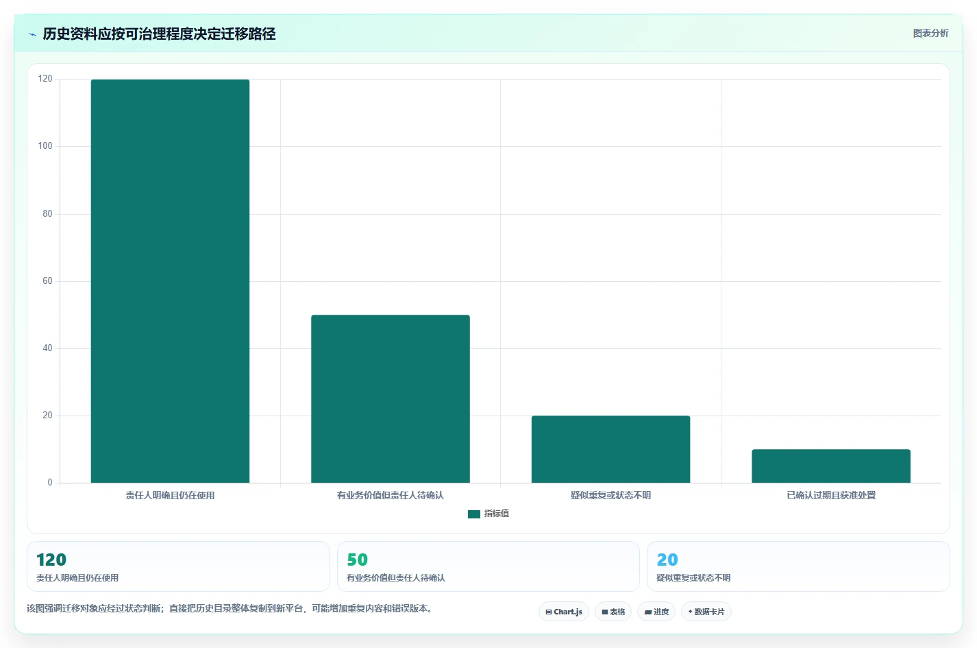Click the chart description sentence below cards
977x648 pixels.
(230, 608)
